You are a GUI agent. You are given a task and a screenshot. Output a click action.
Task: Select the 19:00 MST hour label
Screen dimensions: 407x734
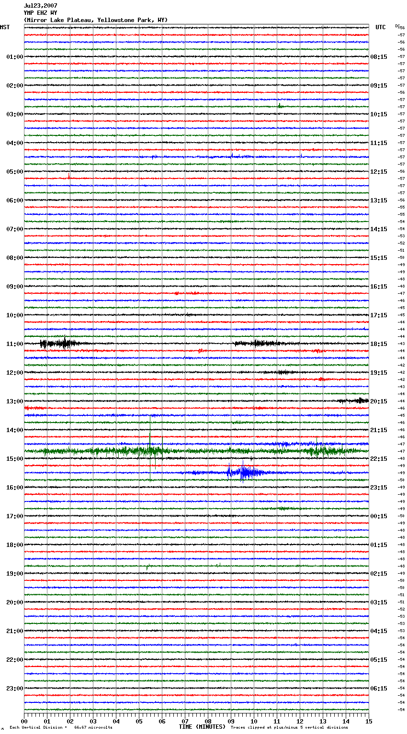click(x=15, y=574)
